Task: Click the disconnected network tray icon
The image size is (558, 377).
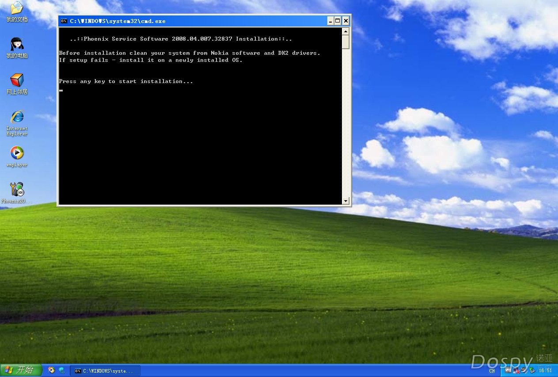Action: 516,370
